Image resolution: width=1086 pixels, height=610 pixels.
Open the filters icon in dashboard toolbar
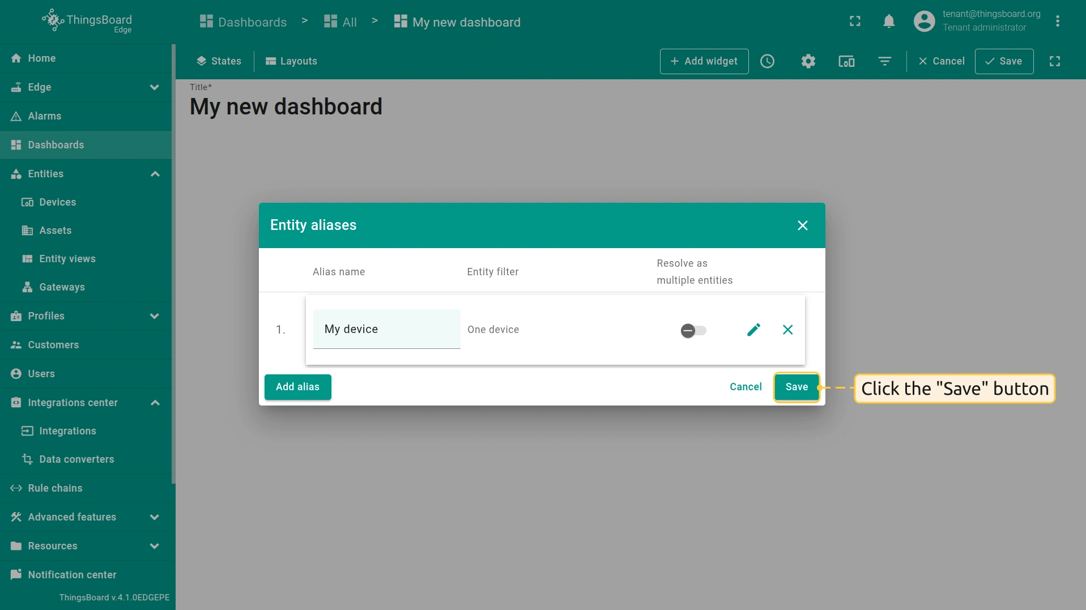pos(884,61)
